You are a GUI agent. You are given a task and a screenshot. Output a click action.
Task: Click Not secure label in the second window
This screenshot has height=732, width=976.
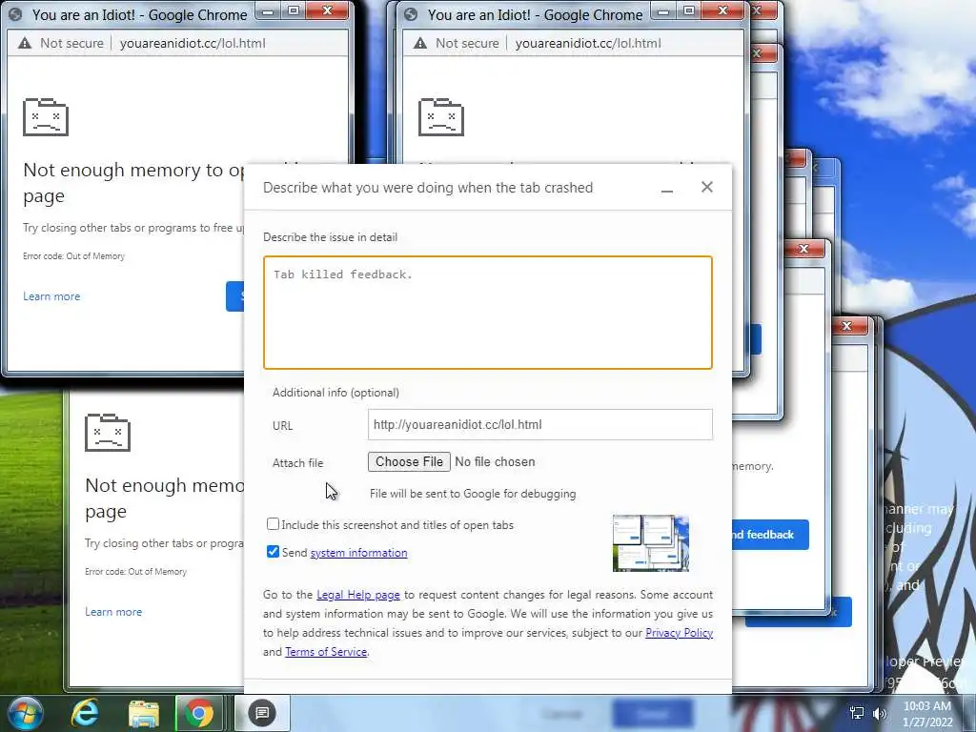tap(467, 43)
